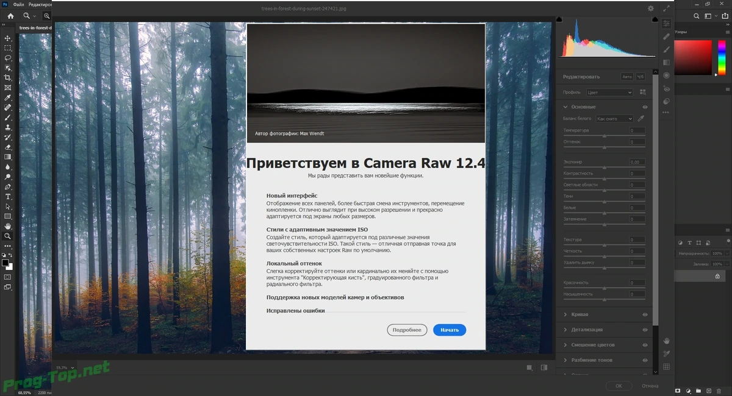
Task: Toggle visibility of Смешение цветов panel
Action: tap(645, 345)
